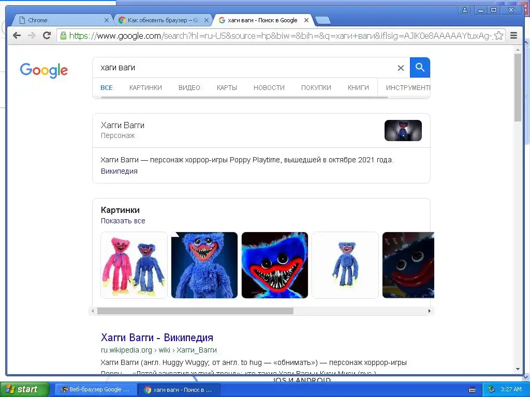The height and width of the screenshot is (397, 530).
Task: Switch to the 'Как обновить браузер' tab
Action: (163, 20)
